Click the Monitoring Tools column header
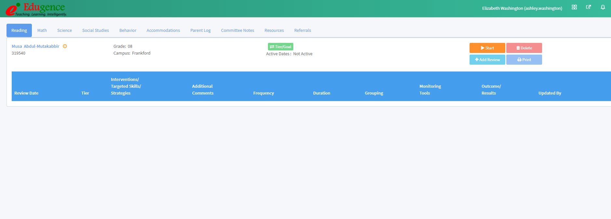Viewport: 611px width, 219px height. 430,90
